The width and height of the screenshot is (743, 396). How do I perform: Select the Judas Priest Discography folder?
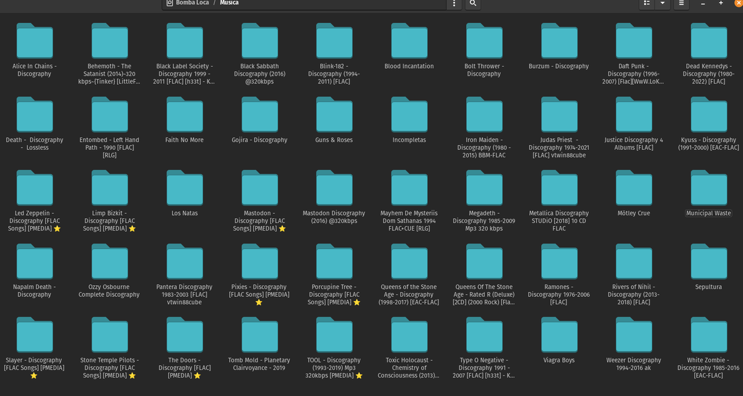pyautogui.click(x=559, y=114)
